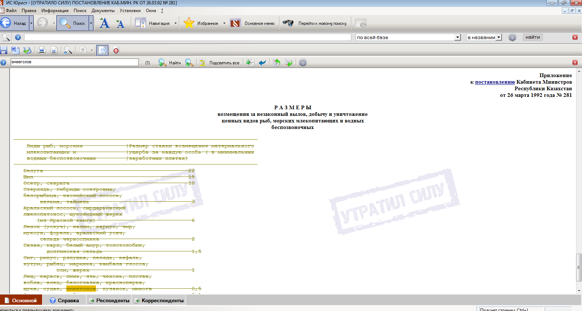Focus the main search input field
582x311 pixels.
(x=188, y=37)
